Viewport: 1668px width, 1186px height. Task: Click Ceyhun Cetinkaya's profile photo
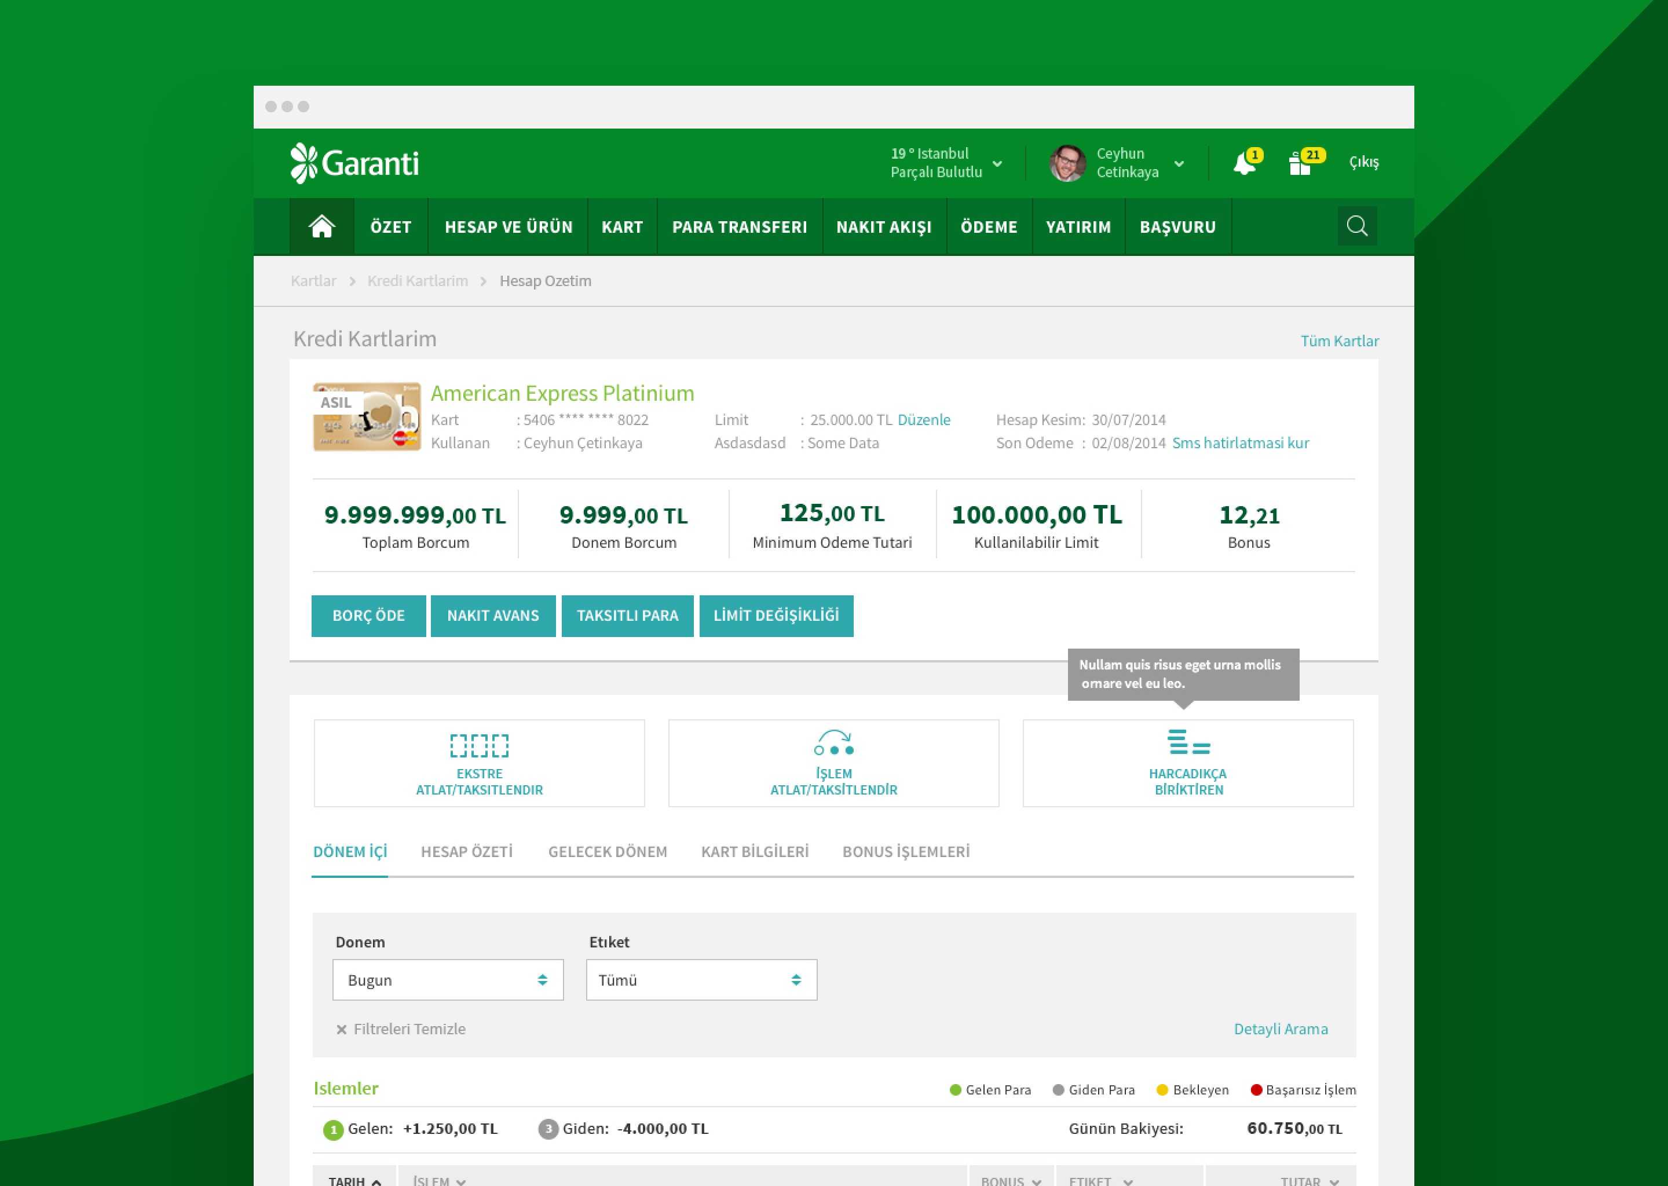coord(1067,163)
